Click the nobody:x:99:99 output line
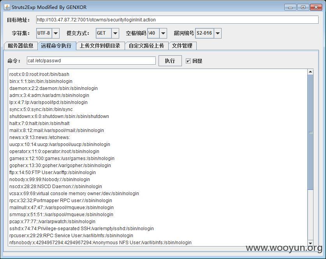 (49, 180)
